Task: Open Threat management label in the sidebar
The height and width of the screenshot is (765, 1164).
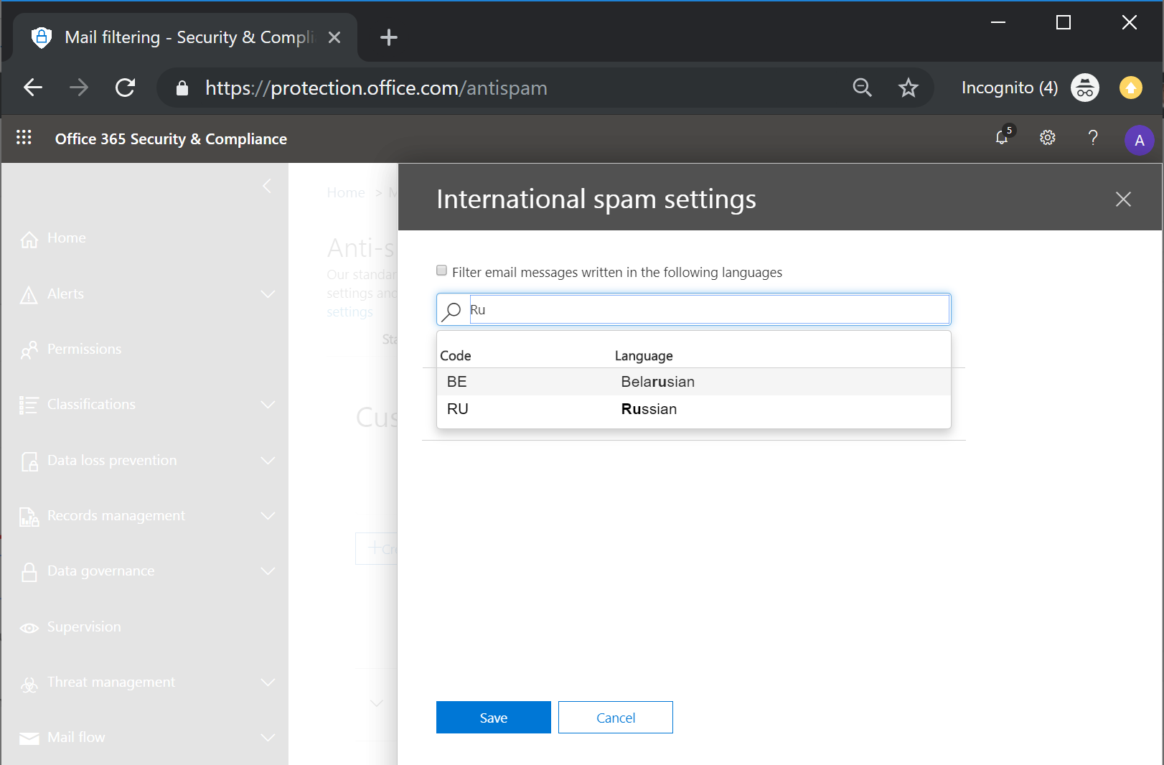Action: (x=111, y=682)
